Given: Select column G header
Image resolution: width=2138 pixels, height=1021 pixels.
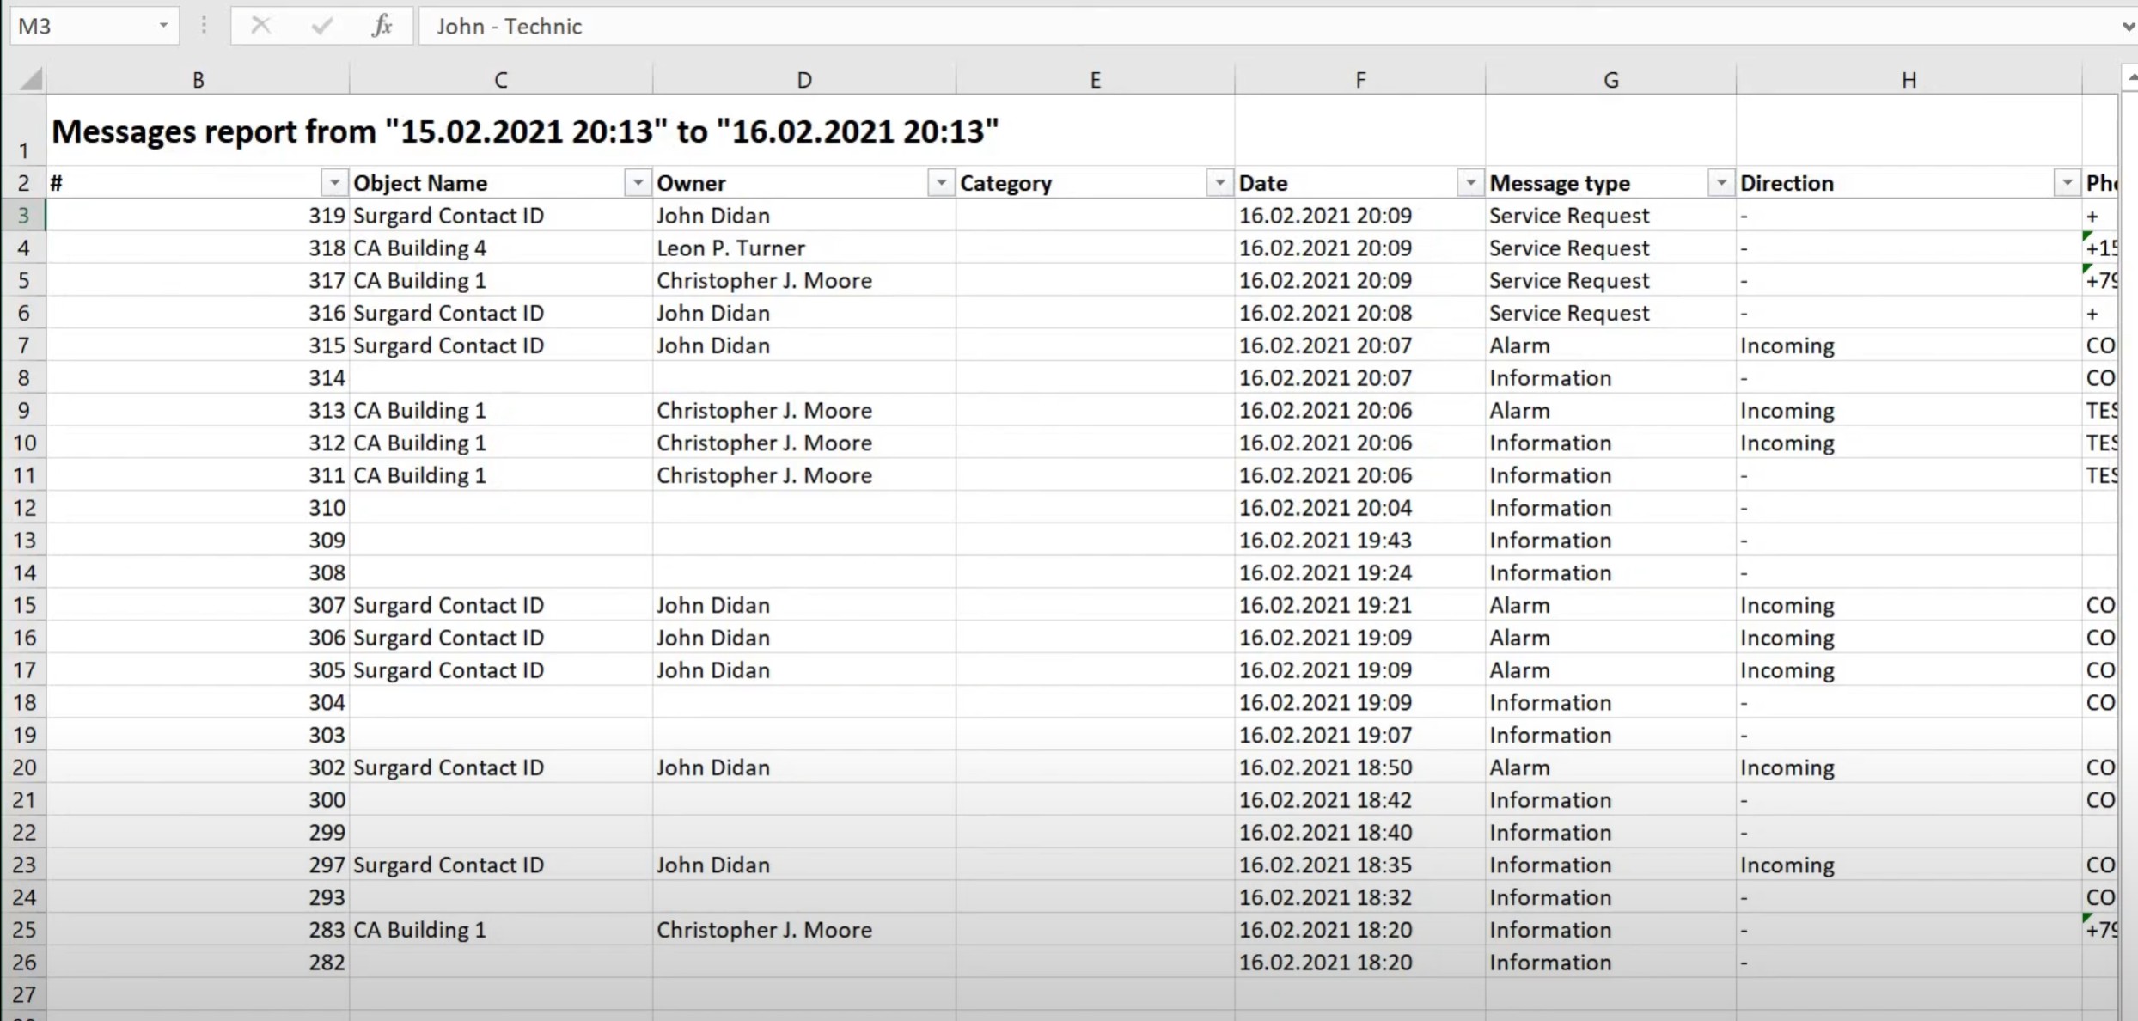Looking at the screenshot, I should [x=1611, y=80].
